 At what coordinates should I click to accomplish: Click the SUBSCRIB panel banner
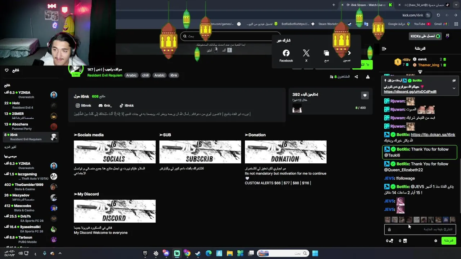200,152
